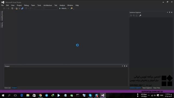
Task: Switch to the Class View tab
Action: click(157, 88)
